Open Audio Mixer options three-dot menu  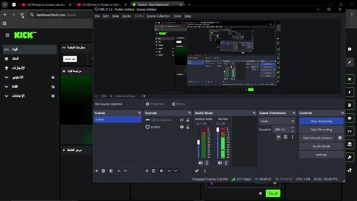point(205,171)
